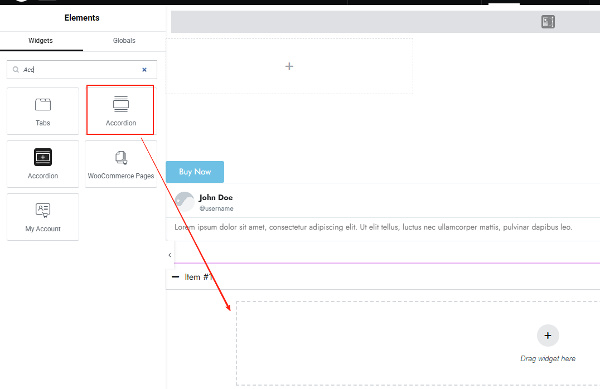Switch to the Globals tab

pos(124,40)
